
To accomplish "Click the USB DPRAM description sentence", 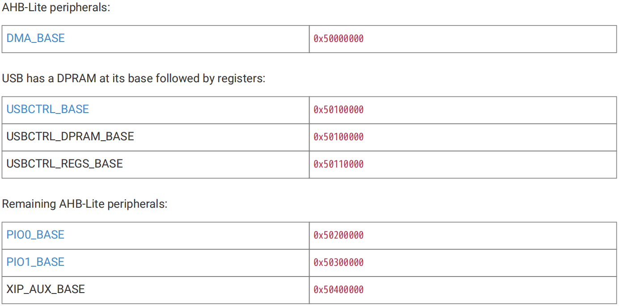I will click(x=134, y=79).
